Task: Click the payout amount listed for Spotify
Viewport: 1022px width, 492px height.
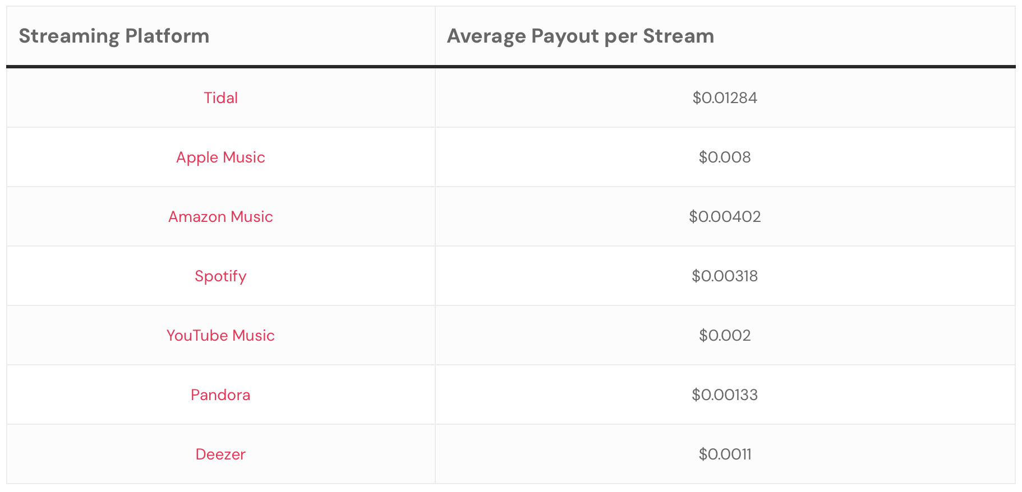Action: tap(725, 276)
